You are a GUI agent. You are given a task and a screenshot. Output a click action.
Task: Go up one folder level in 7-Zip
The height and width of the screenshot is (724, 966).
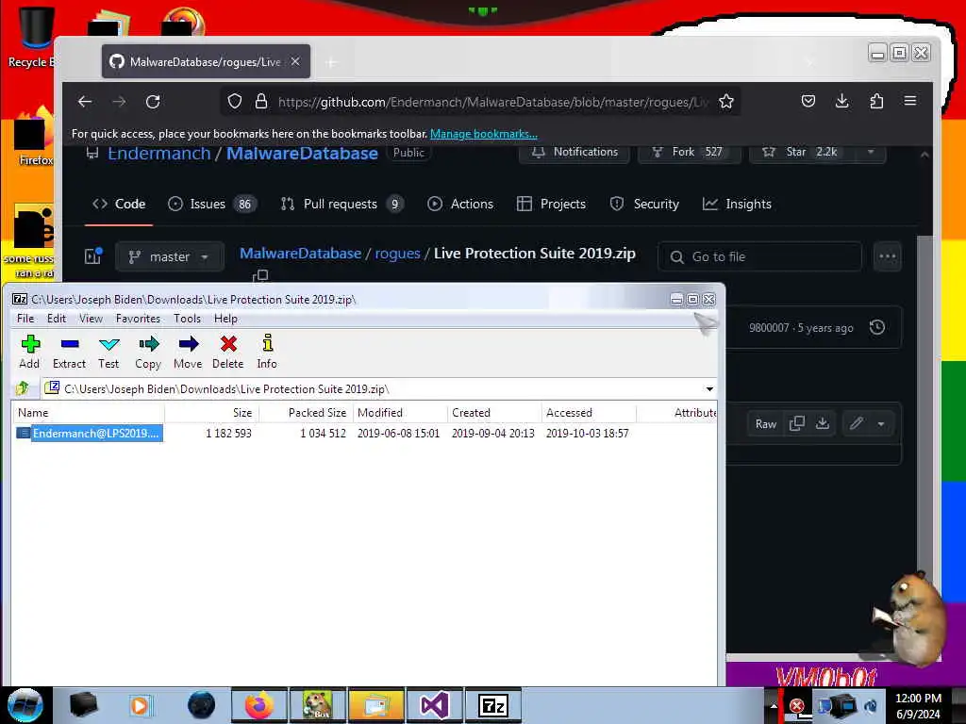pos(23,388)
